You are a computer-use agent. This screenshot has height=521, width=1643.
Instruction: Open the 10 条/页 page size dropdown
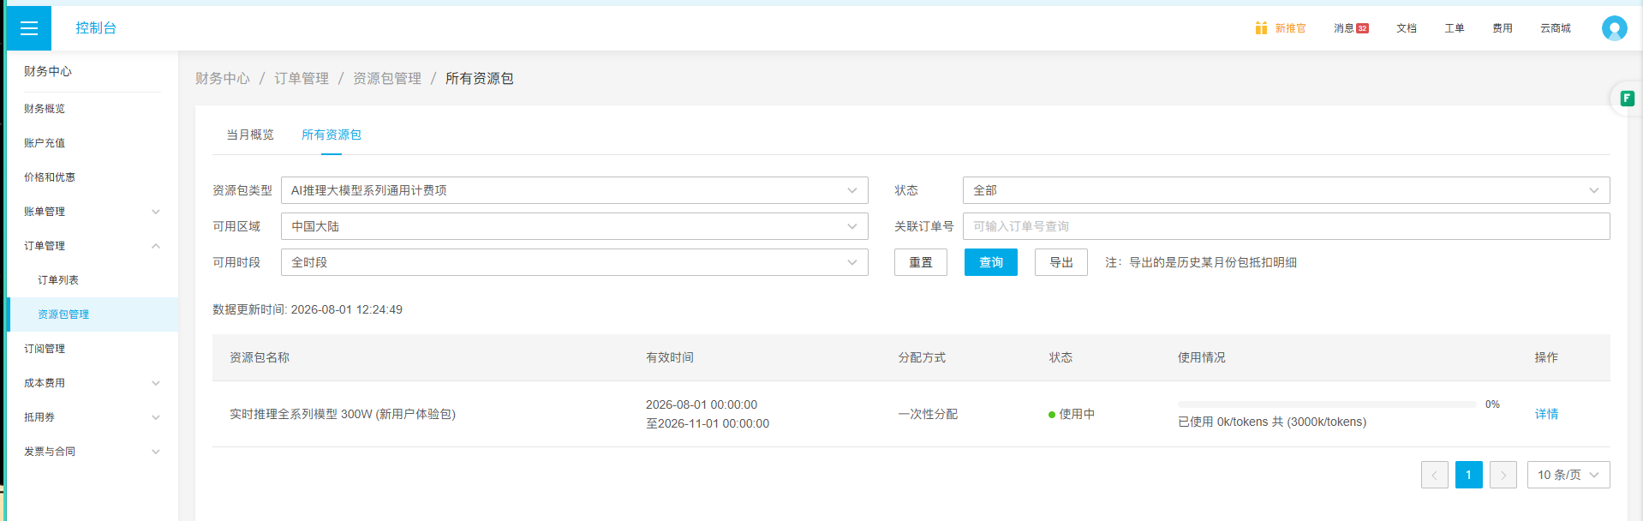point(1568,475)
